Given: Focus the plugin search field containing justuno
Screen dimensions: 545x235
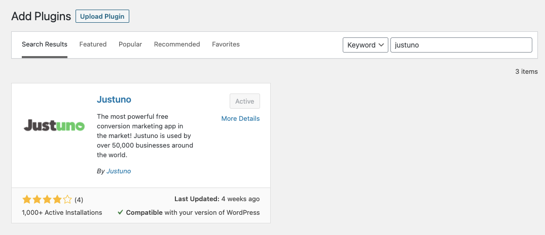Looking at the screenshot, I should pos(461,45).
